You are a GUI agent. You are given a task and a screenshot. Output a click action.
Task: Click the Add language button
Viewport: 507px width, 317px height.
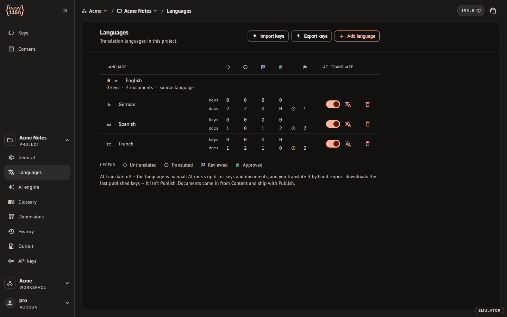pos(357,36)
